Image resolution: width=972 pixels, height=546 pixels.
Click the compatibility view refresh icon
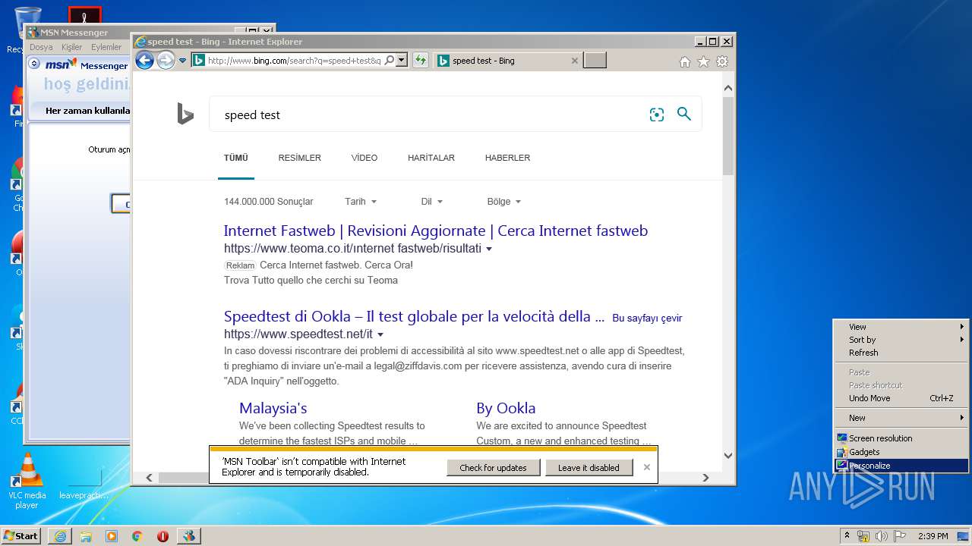pyautogui.click(x=420, y=61)
